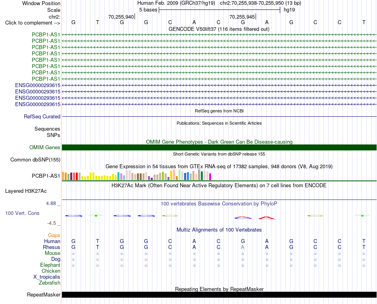This screenshot has height=304, width=377.
Task: Click the 100 Vert. Cons track label
Action: click(x=22, y=213)
